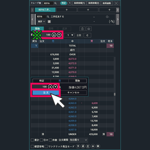
Task: Click the 価 round icon
Action: (98, 146)
